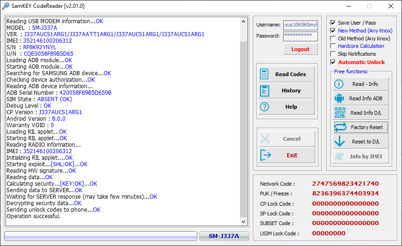Click the log scrollbar down arrow

coord(243,222)
